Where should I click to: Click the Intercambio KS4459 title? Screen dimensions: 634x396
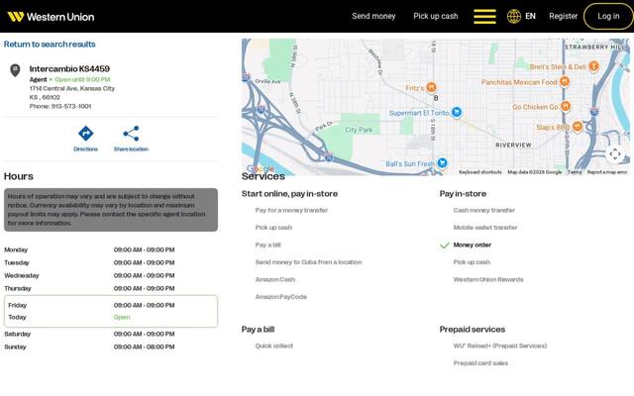tap(69, 68)
